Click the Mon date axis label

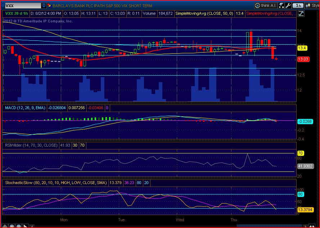[64, 220]
